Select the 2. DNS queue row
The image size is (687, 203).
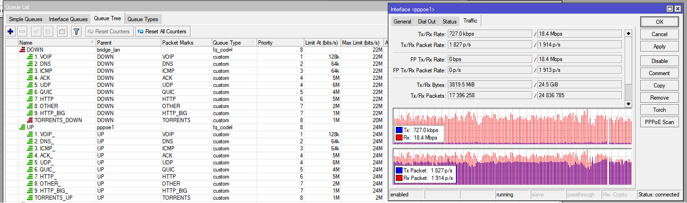[x=196, y=63]
